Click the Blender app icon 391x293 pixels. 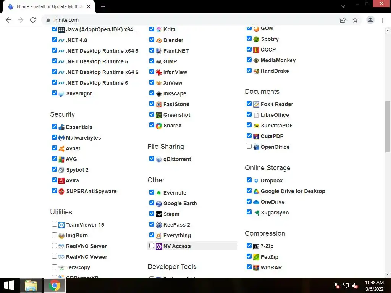tap(159, 40)
